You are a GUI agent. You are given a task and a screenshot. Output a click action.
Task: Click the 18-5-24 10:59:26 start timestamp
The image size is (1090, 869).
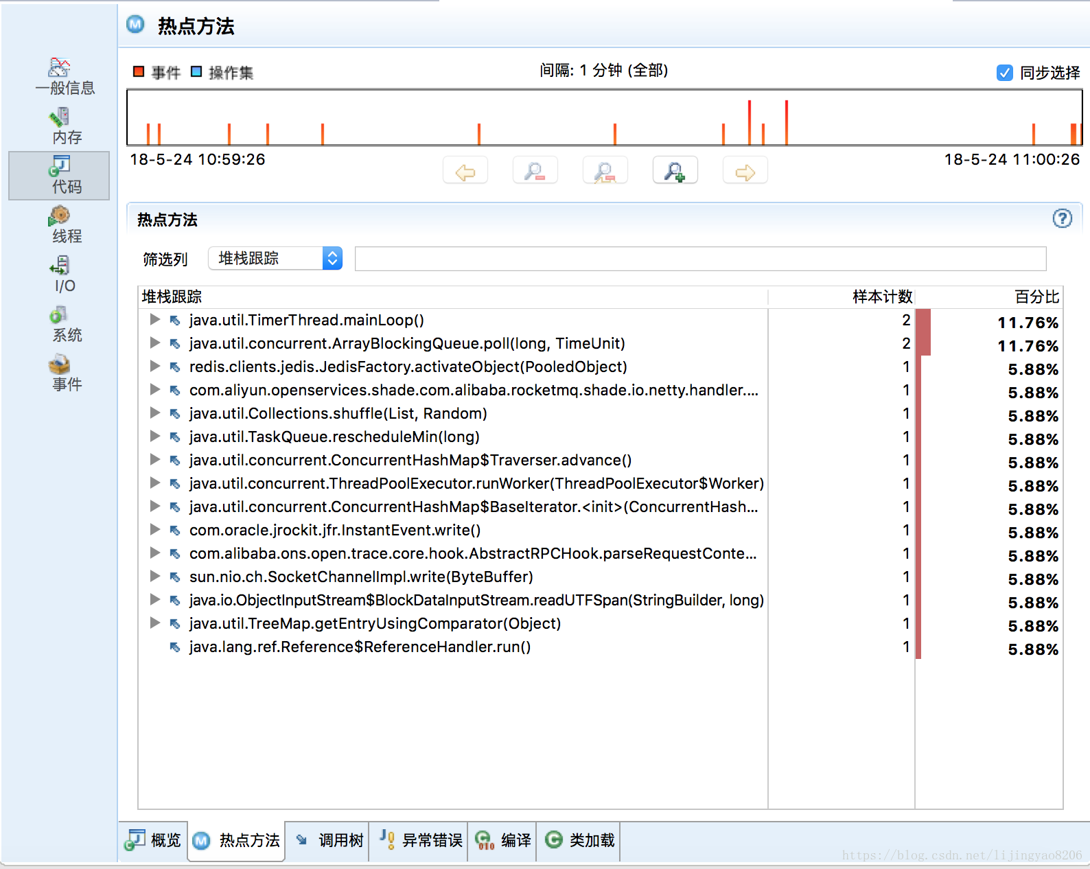coord(198,159)
